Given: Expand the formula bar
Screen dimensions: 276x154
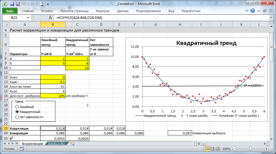Looking at the screenshot, I should 271,18.
